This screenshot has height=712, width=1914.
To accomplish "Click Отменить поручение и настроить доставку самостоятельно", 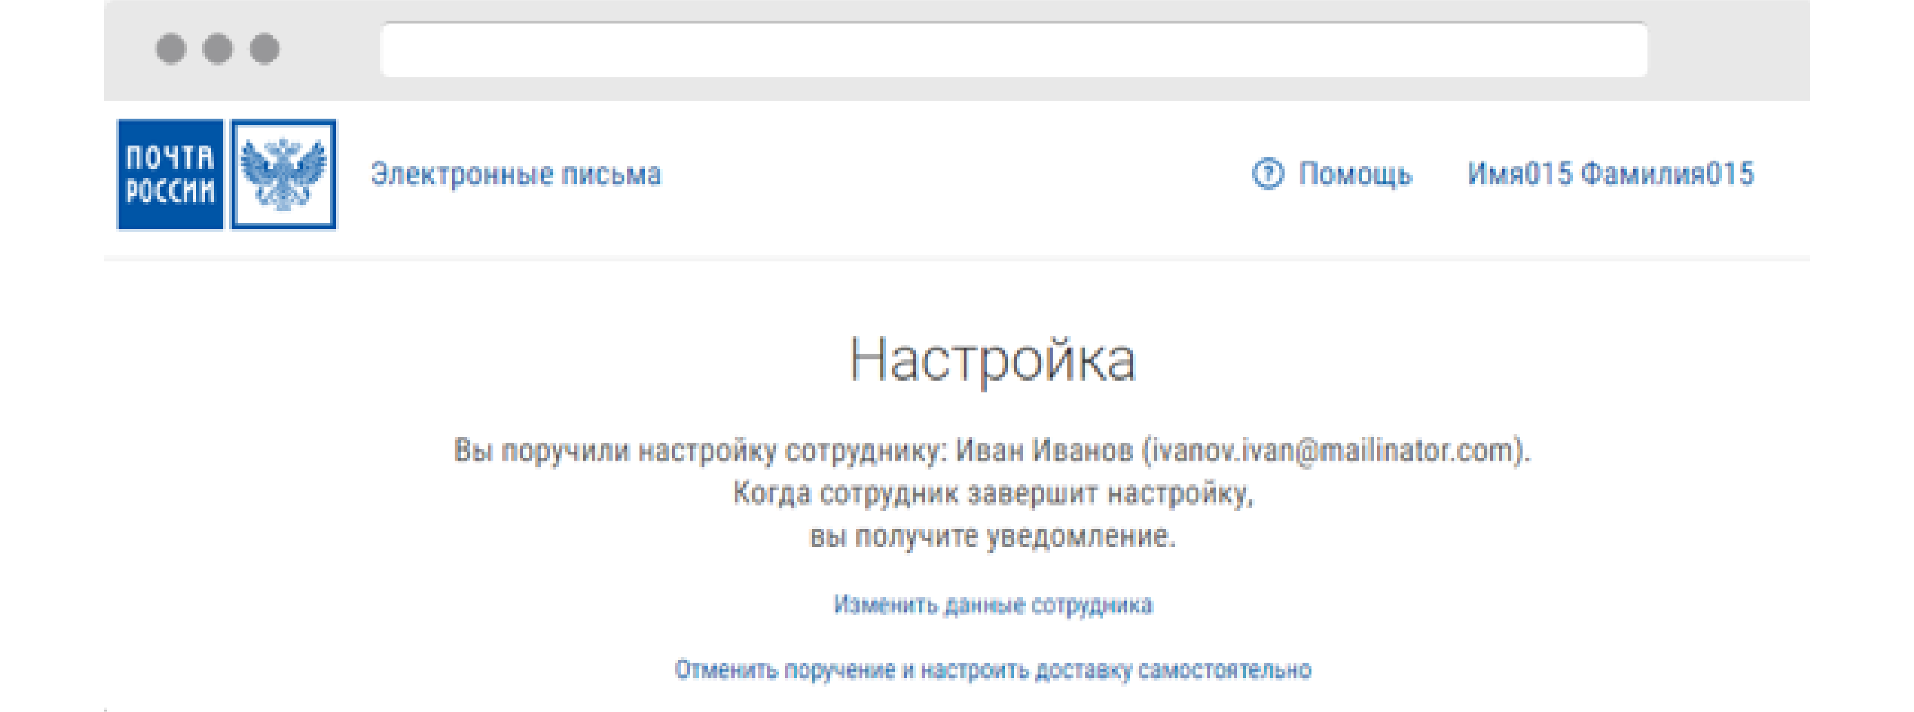I will click(993, 669).
